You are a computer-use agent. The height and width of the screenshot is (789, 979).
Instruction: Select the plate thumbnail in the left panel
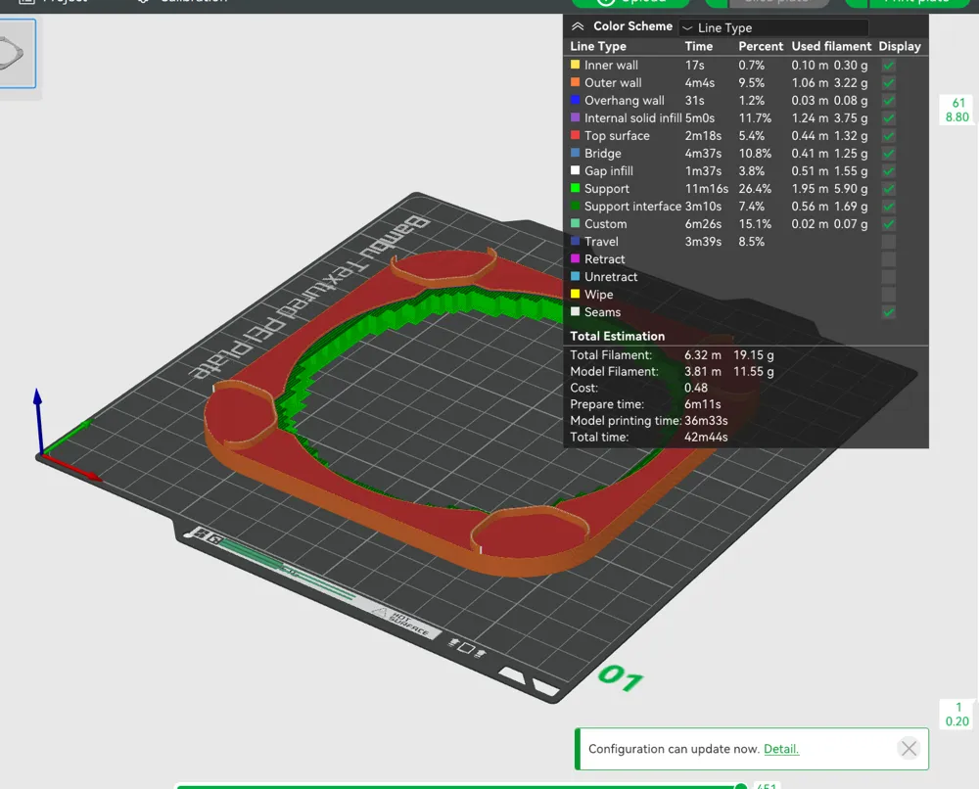click(x=18, y=53)
